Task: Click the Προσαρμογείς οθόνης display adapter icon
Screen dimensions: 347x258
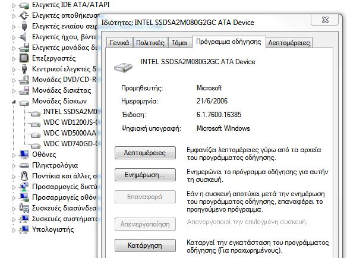Action: pyautogui.click(x=24, y=197)
